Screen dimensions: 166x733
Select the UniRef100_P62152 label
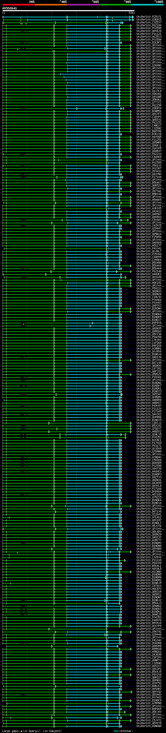(x=149, y=123)
